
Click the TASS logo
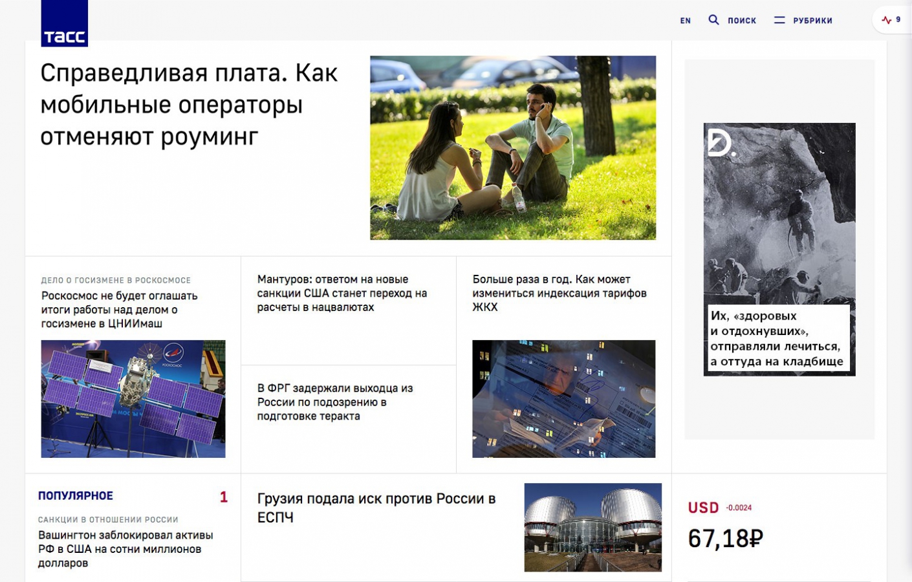coord(64,24)
